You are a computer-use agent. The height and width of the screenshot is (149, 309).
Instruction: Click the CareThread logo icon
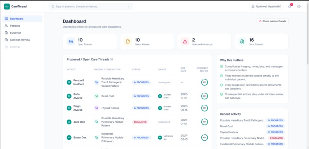(7, 6)
